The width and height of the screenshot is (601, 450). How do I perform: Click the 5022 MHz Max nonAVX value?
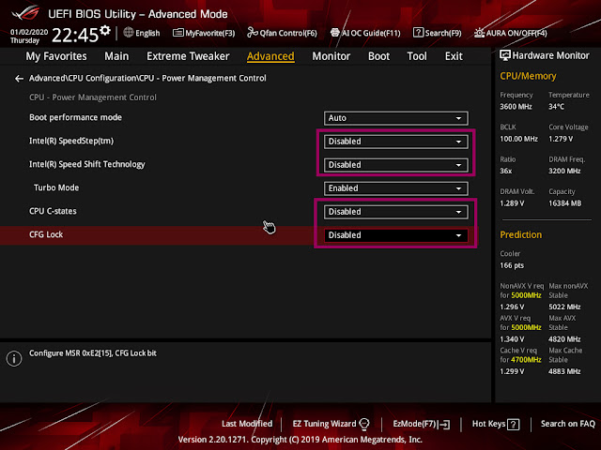(564, 307)
